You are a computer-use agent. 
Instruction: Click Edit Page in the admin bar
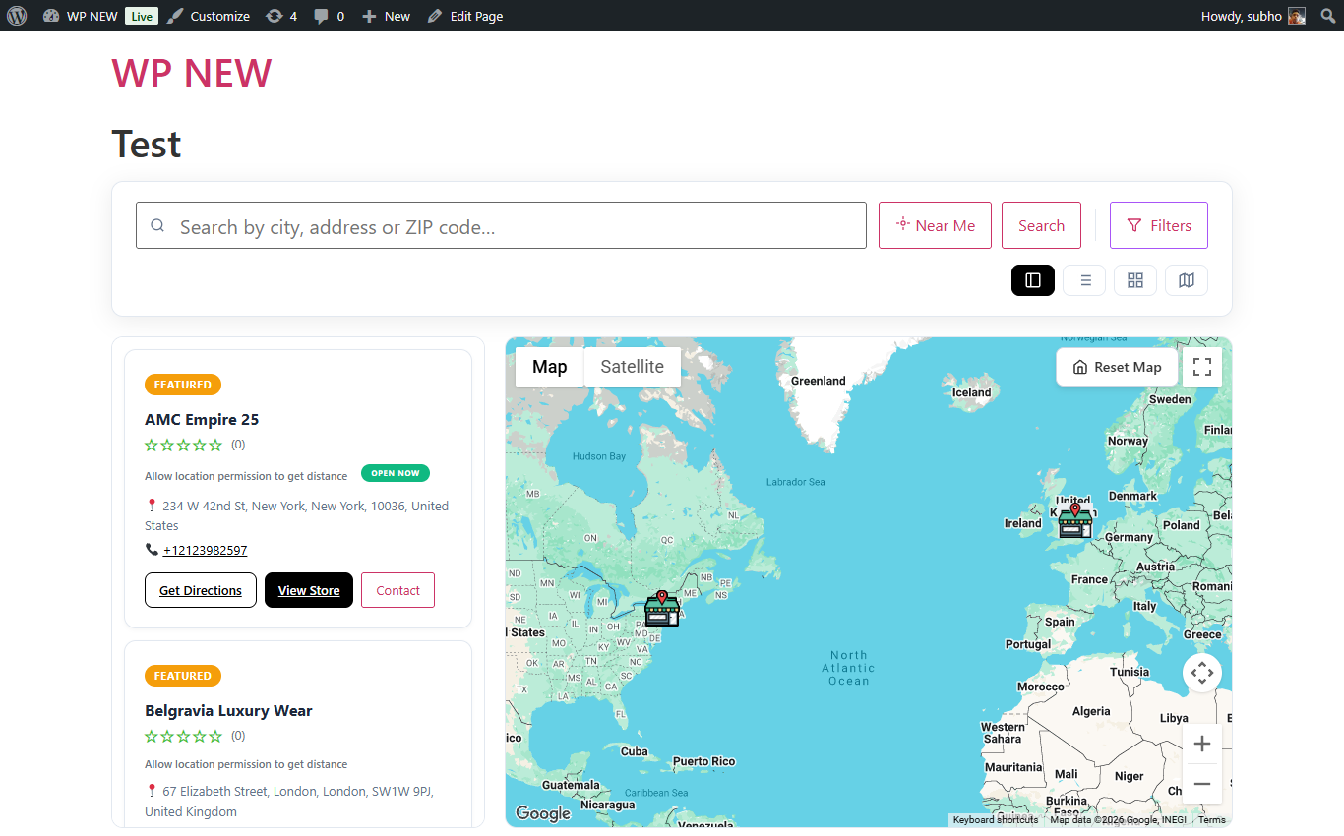pyautogui.click(x=465, y=16)
